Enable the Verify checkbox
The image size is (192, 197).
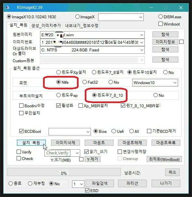click(x=19, y=152)
